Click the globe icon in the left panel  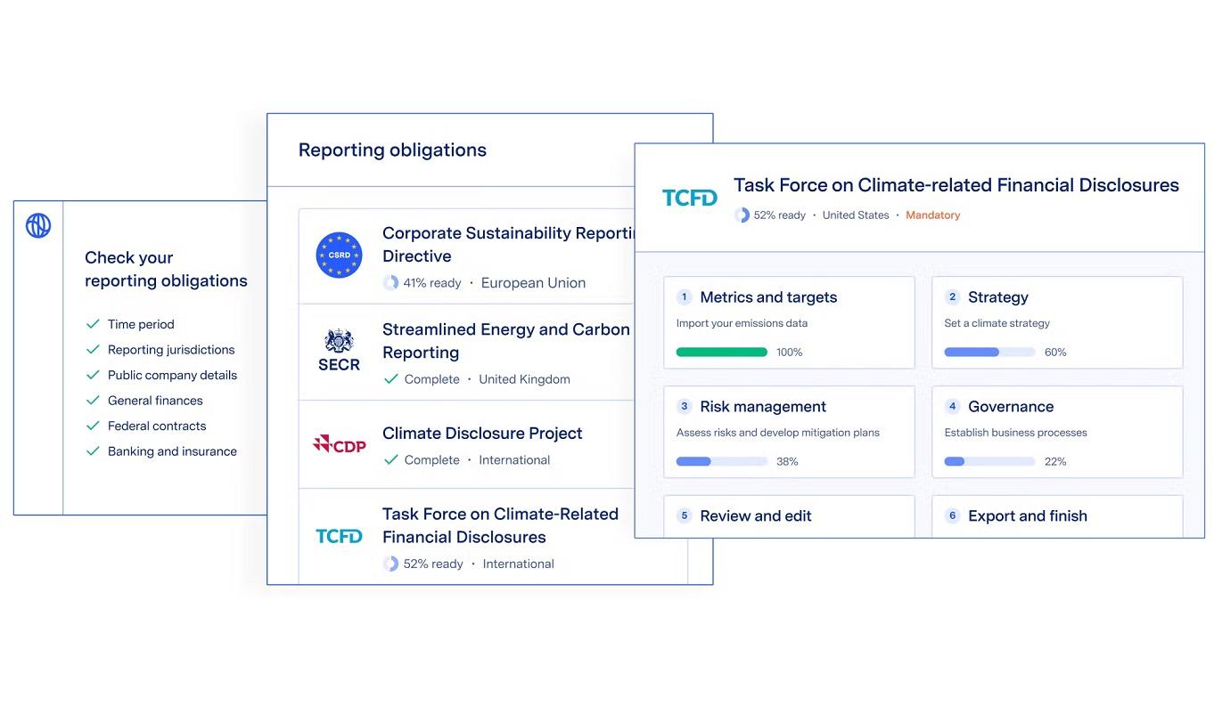tap(38, 226)
